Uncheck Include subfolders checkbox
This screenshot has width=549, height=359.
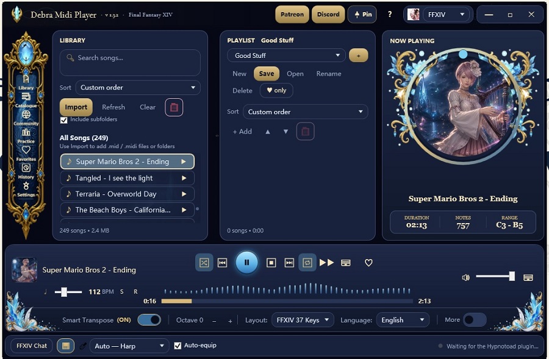click(x=63, y=120)
